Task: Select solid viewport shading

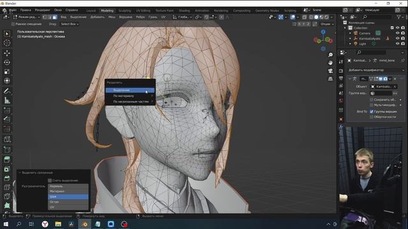Action: click(316, 17)
